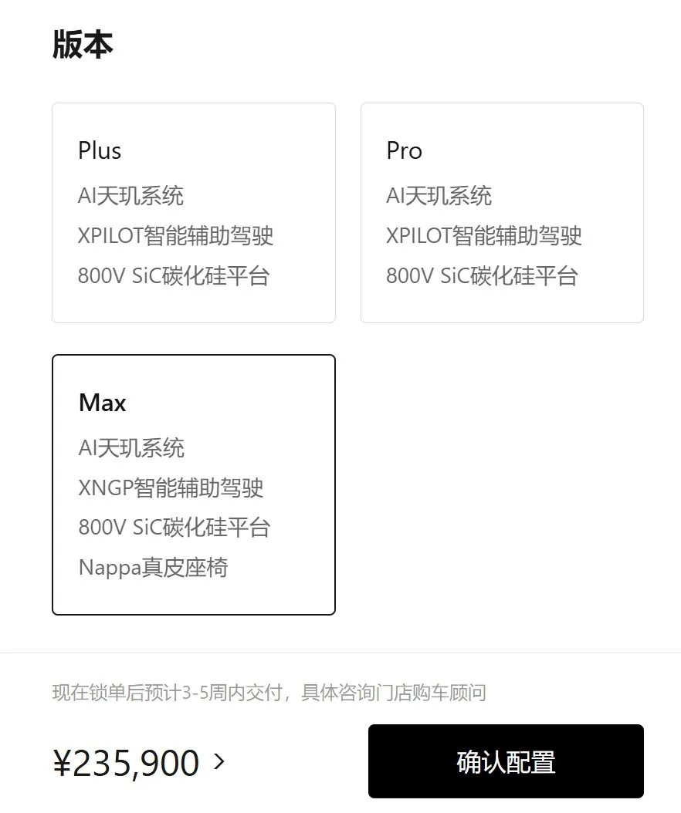Click the 版本 section heading

point(83,44)
